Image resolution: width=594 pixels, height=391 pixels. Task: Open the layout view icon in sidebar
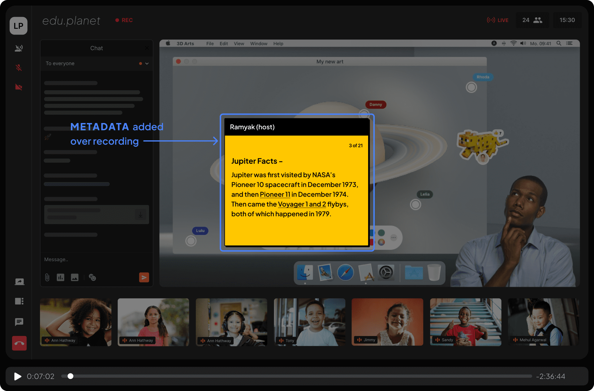(x=19, y=301)
